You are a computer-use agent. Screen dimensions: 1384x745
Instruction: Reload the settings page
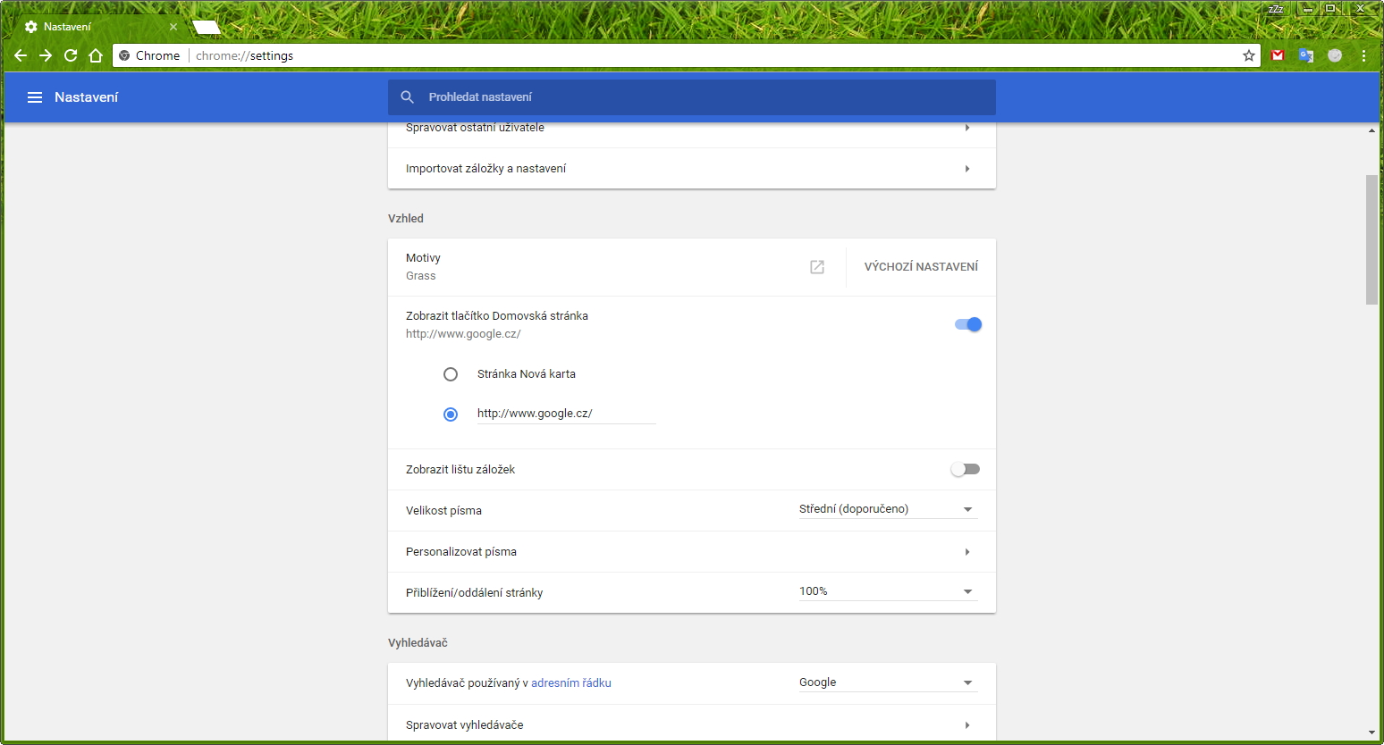(x=71, y=55)
